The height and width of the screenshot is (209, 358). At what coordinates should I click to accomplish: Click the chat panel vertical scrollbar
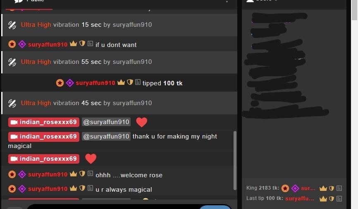pos(235,160)
